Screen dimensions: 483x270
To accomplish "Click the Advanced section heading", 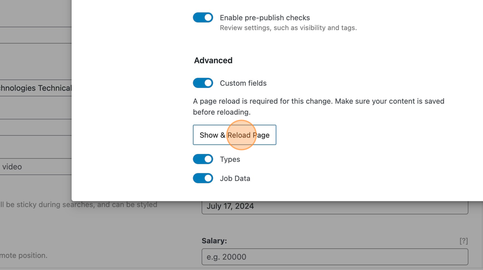I will tap(213, 60).
